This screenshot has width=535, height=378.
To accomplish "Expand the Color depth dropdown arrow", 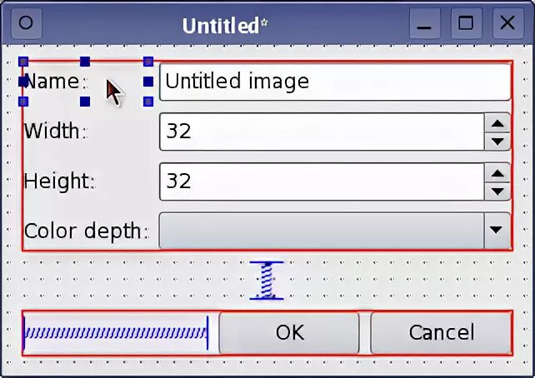I will point(497,231).
